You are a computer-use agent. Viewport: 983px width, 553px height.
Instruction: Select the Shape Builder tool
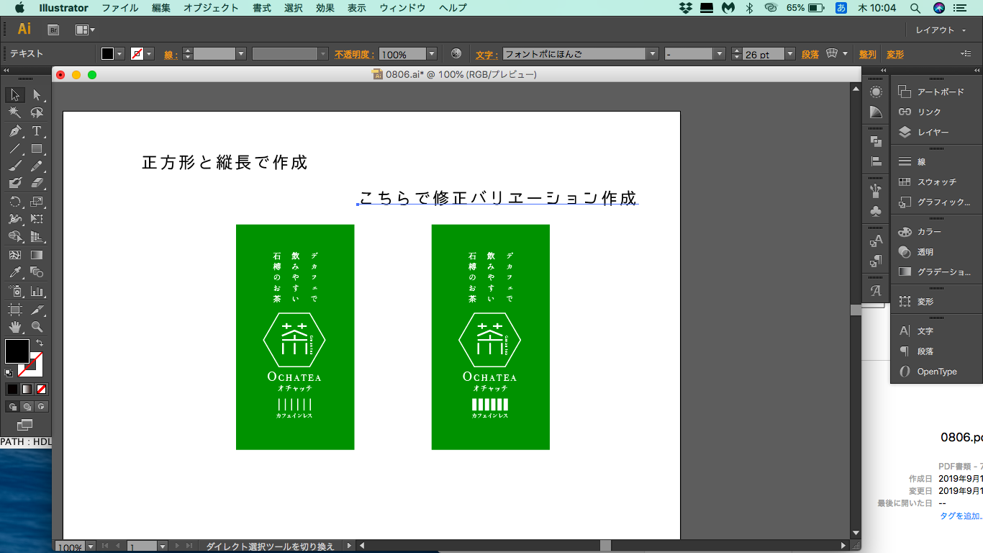click(15, 236)
